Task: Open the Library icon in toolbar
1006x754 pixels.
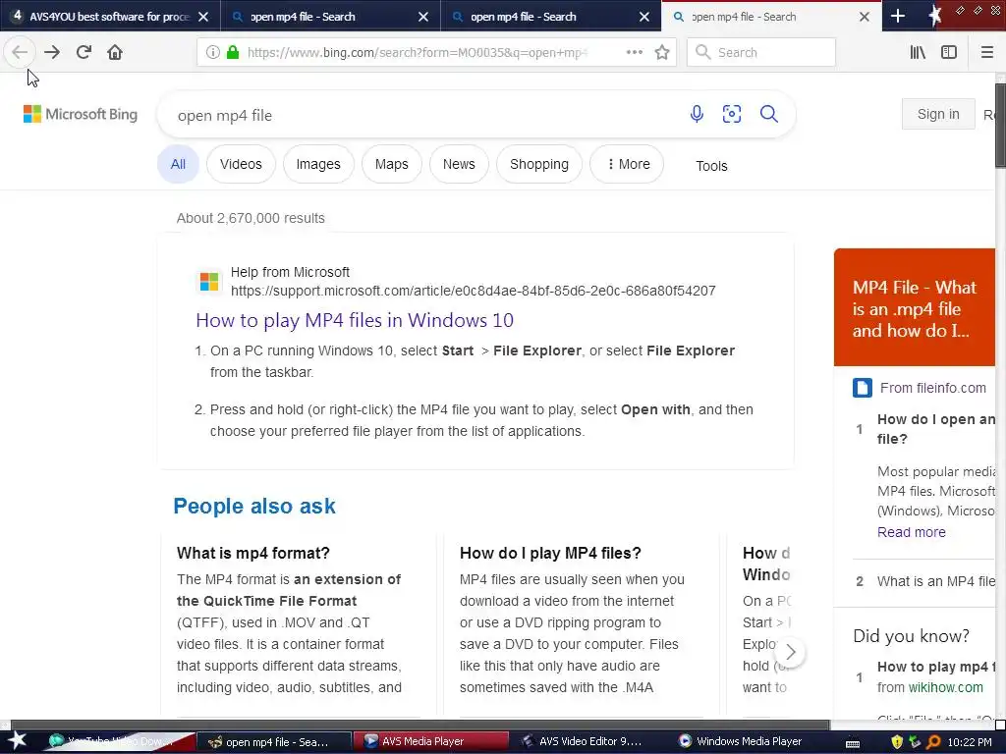Action: coord(918,53)
